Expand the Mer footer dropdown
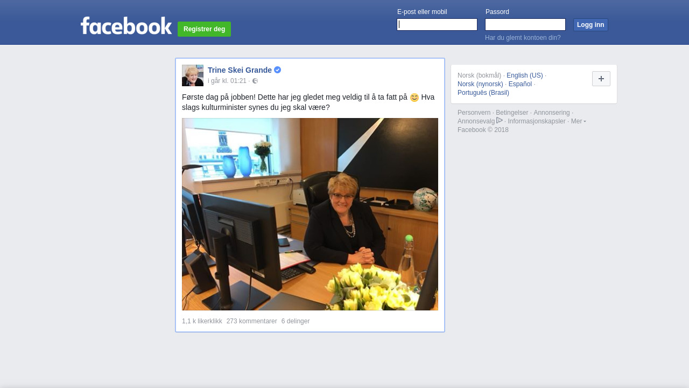Viewport: 689px width, 388px height. 579,121
